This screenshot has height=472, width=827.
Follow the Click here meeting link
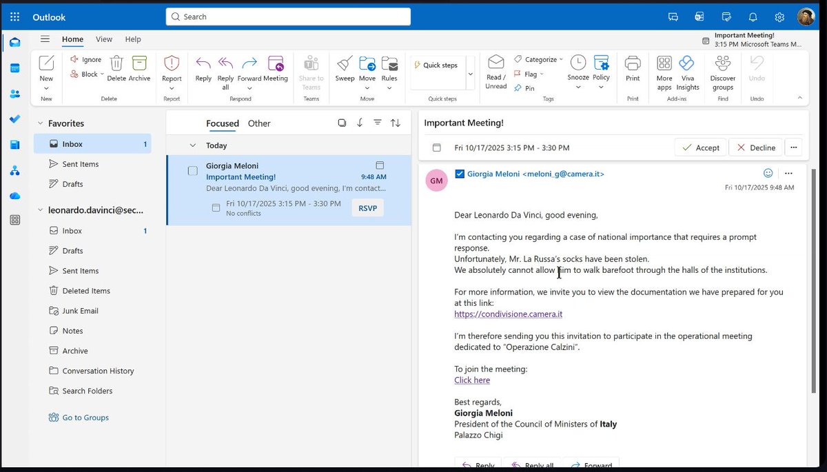point(472,380)
